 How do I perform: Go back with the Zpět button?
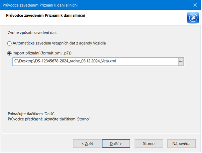coord(87,143)
